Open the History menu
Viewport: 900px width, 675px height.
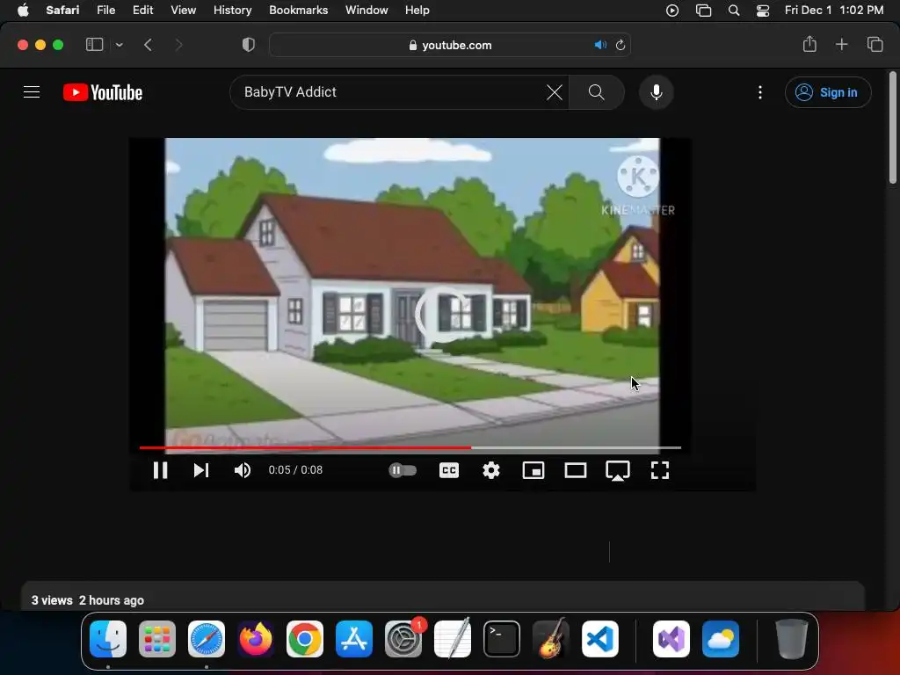pos(232,11)
